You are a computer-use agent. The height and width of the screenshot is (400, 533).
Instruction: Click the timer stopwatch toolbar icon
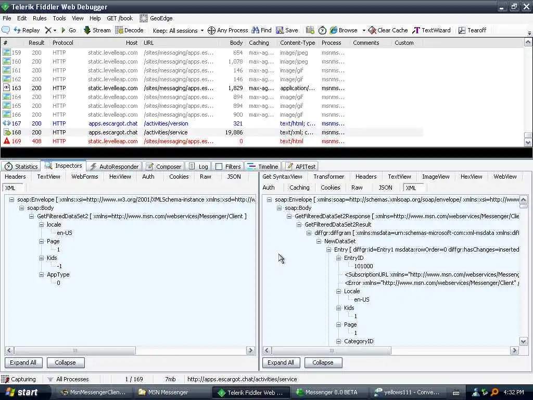point(322,30)
